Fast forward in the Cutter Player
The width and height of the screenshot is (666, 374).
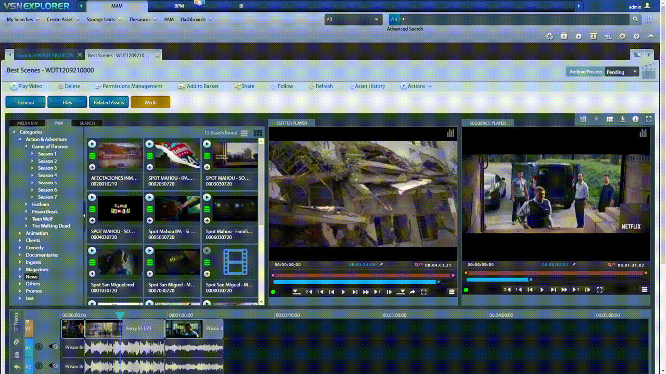tap(366, 292)
